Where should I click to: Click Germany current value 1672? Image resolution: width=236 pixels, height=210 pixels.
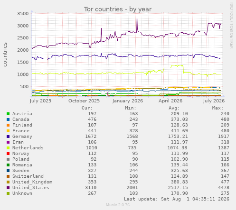pyautogui.click(x=91, y=137)
